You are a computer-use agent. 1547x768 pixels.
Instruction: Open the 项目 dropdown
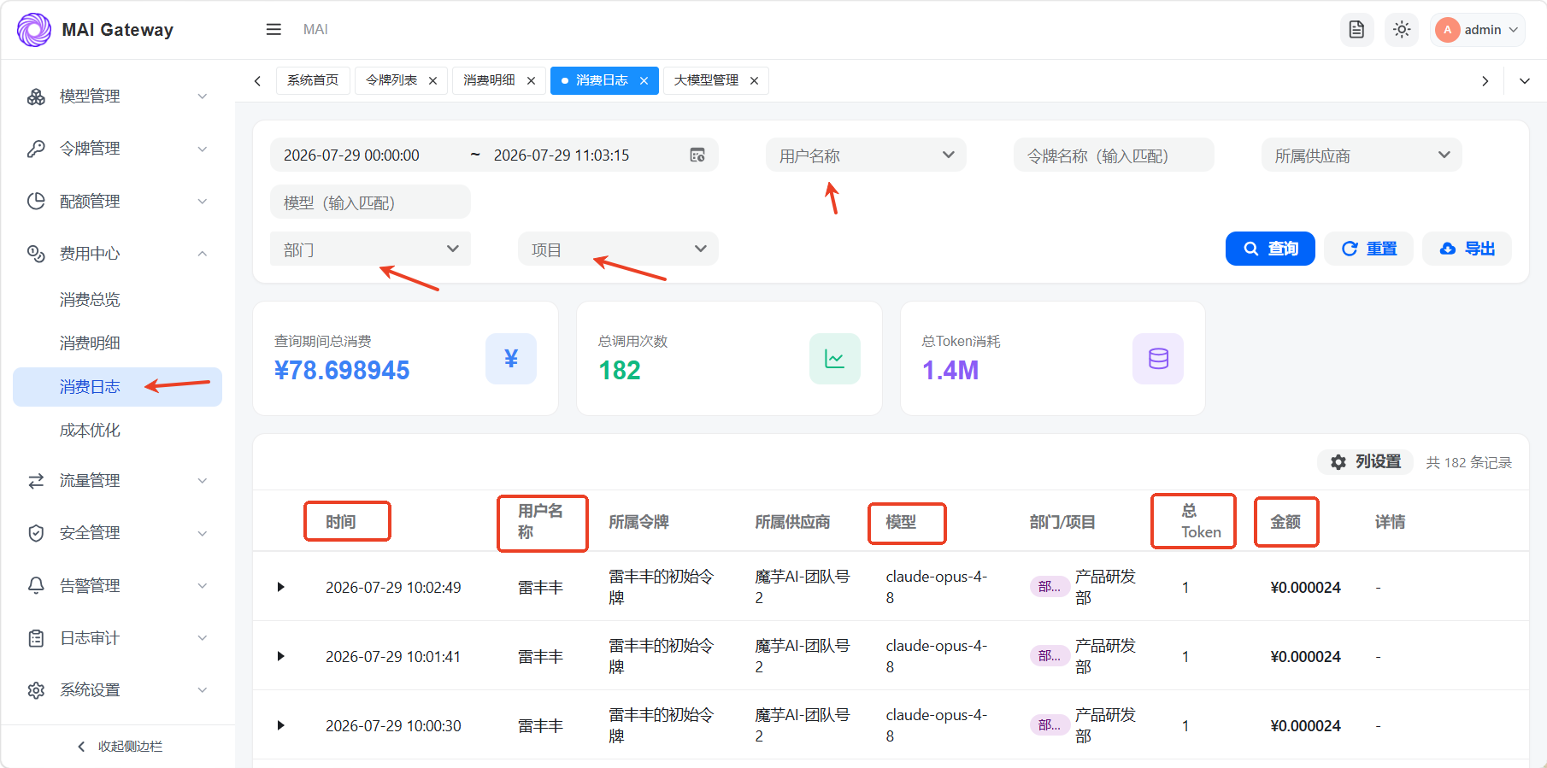pos(618,249)
